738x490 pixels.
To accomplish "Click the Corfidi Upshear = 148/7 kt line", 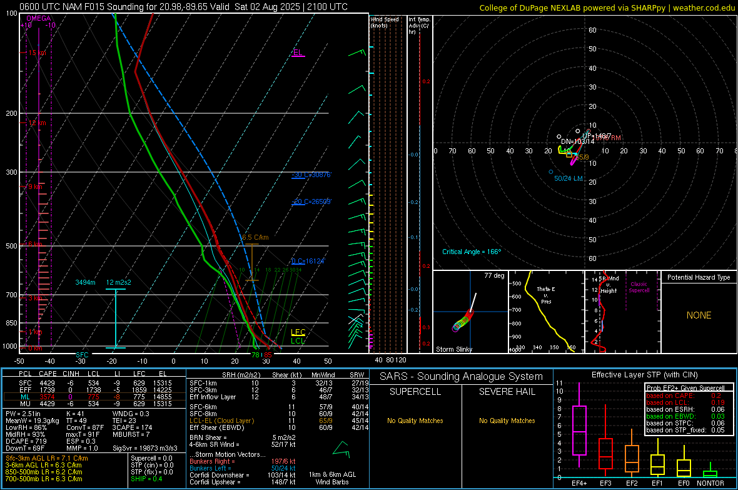I will [x=243, y=482].
